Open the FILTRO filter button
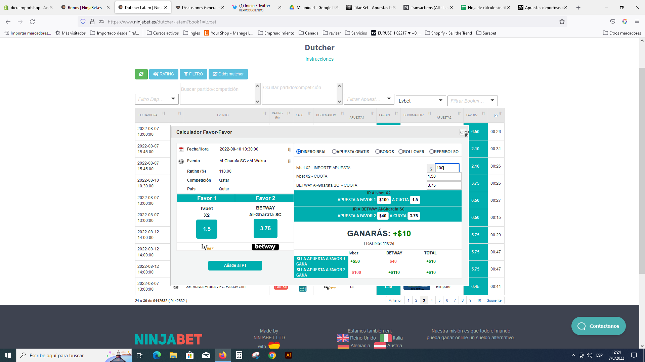Screen dimensions: 645x362 click(x=193, y=74)
